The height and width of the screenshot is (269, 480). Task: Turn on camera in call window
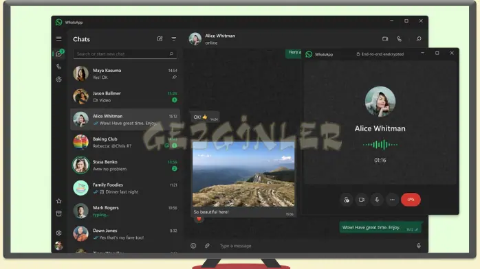[362, 200]
